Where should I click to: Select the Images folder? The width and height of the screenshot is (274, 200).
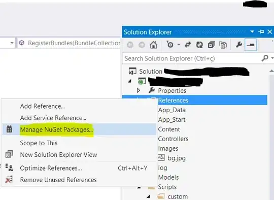[x=168, y=149]
